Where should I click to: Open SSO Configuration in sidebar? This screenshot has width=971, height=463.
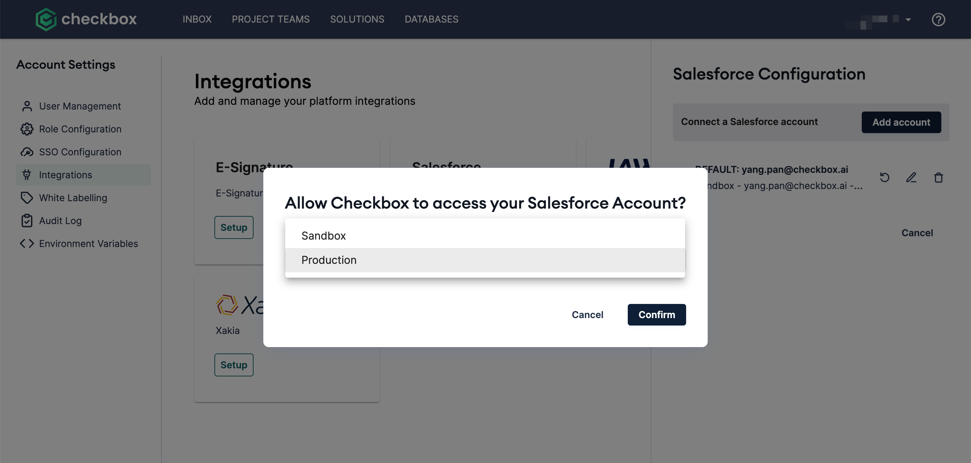(80, 152)
